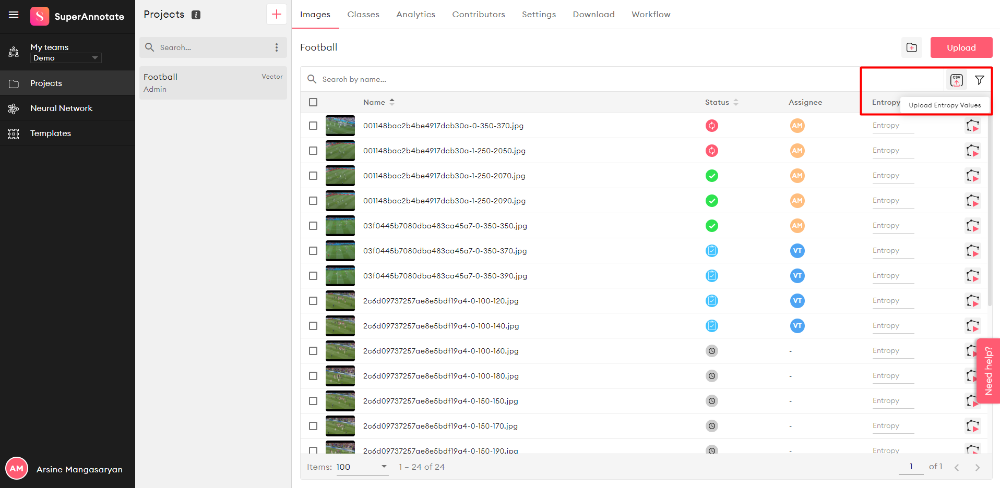Check the box for 03f0445b7080dba483ca45a7-0-350-350.jpg
The width and height of the screenshot is (1000, 488).
(313, 226)
